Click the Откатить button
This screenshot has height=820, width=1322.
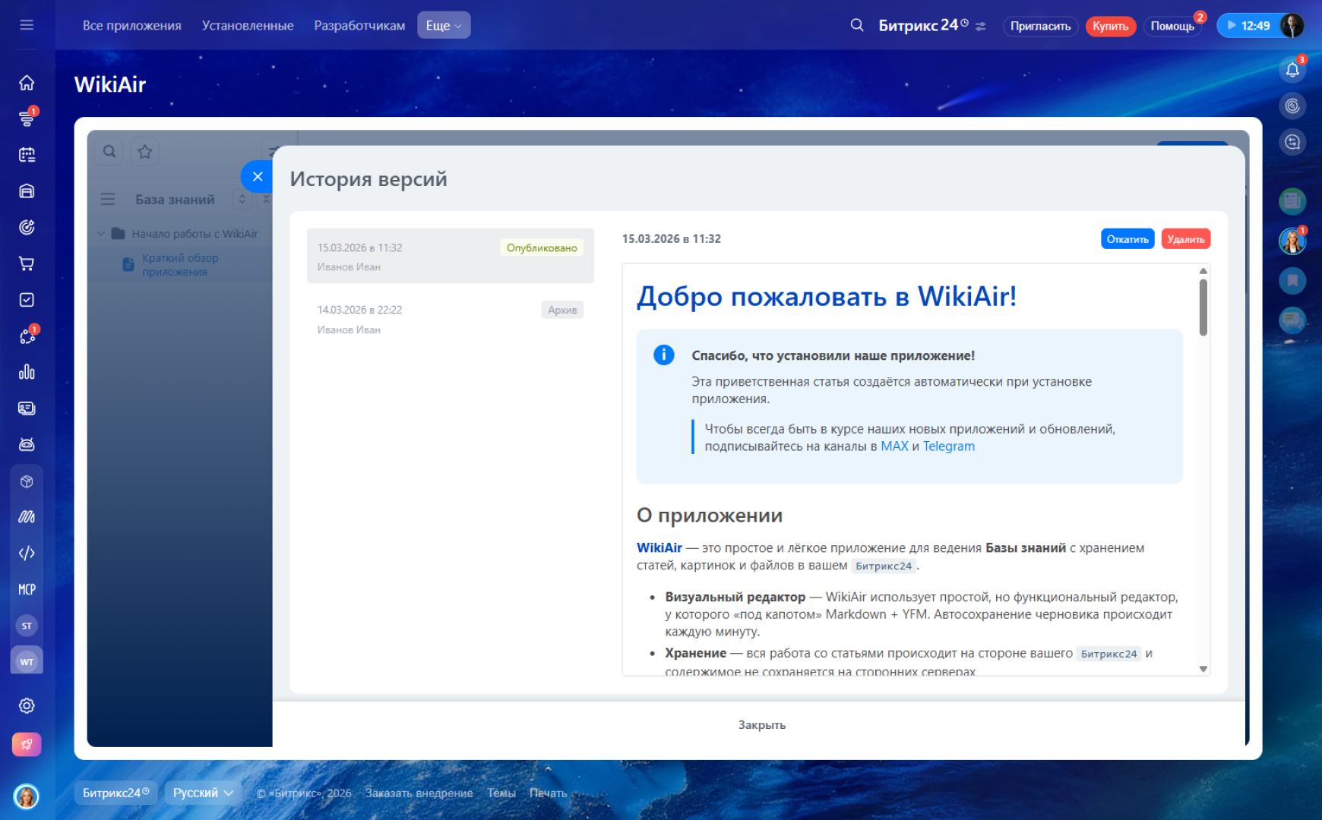1127,239
